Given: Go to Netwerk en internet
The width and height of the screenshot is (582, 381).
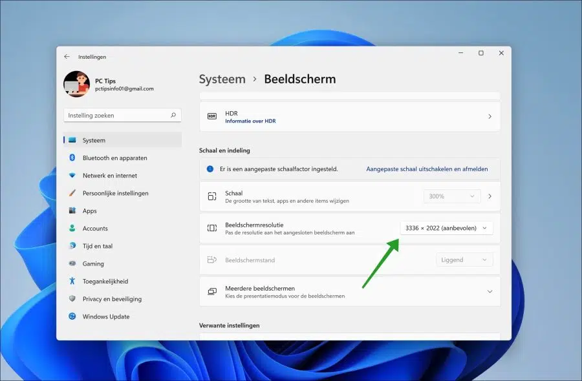Looking at the screenshot, I should pyautogui.click(x=122, y=175).
